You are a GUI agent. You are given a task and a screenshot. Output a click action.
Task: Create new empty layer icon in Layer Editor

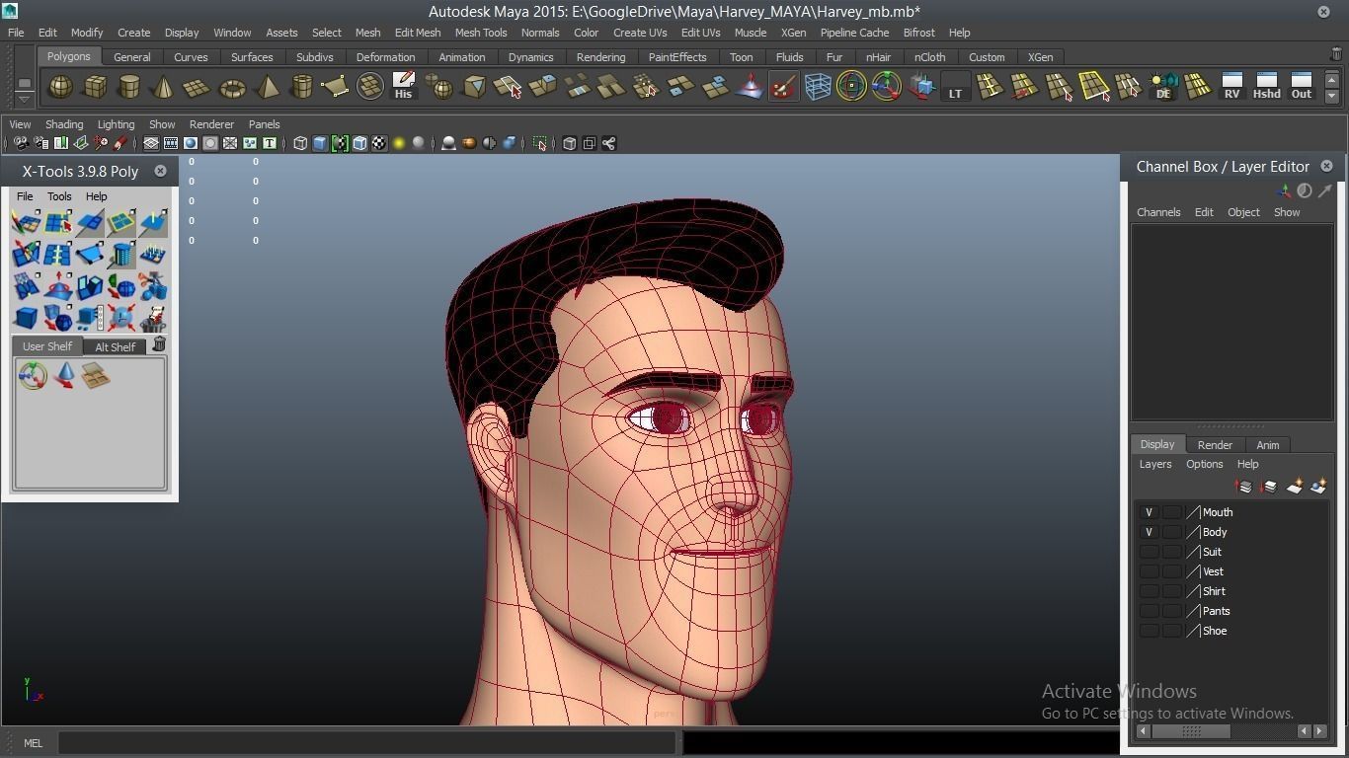click(1294, 486)
